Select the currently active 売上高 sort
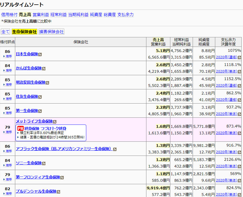Viewport: 243px width, 197px height. click(25, 15)
